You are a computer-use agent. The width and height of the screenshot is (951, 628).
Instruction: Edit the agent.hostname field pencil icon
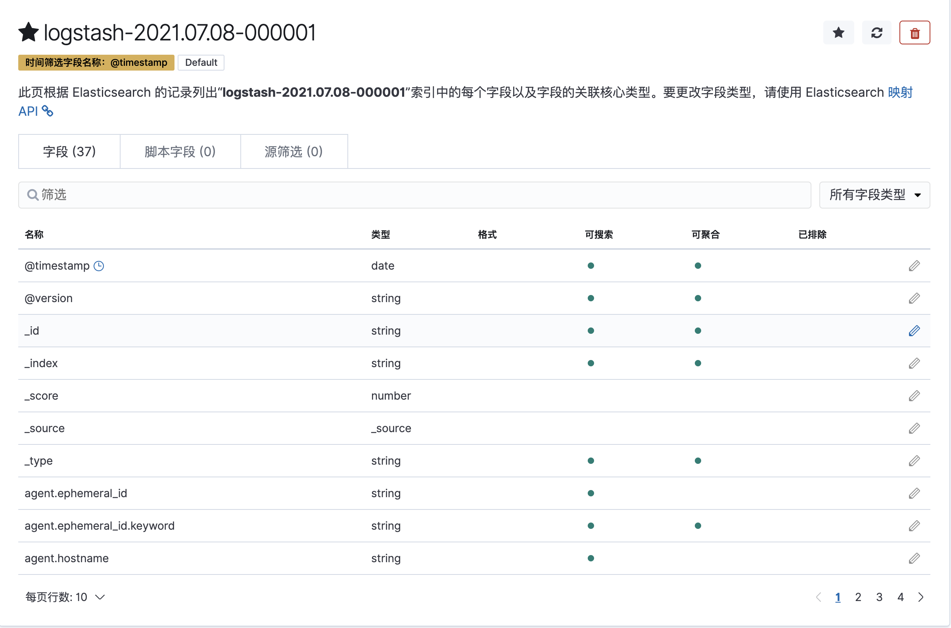914,558
